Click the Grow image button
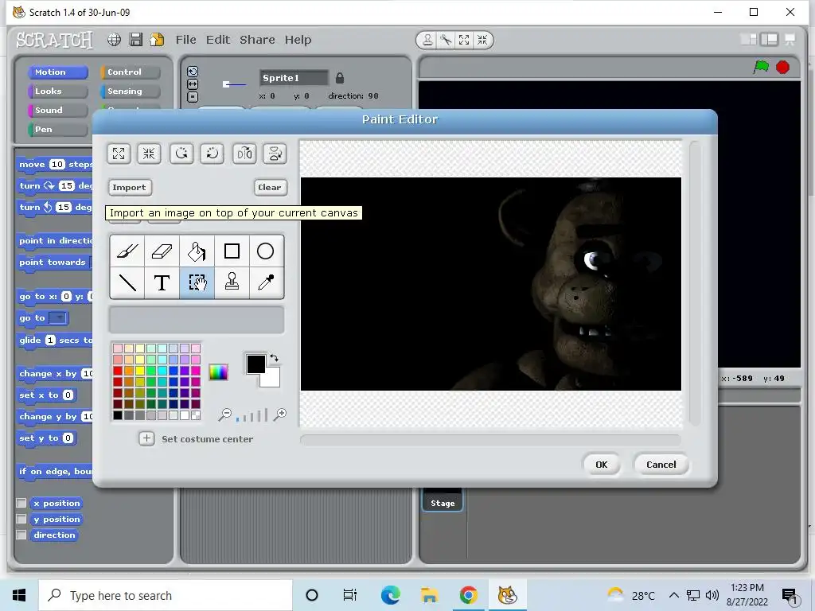 point(119,154)
